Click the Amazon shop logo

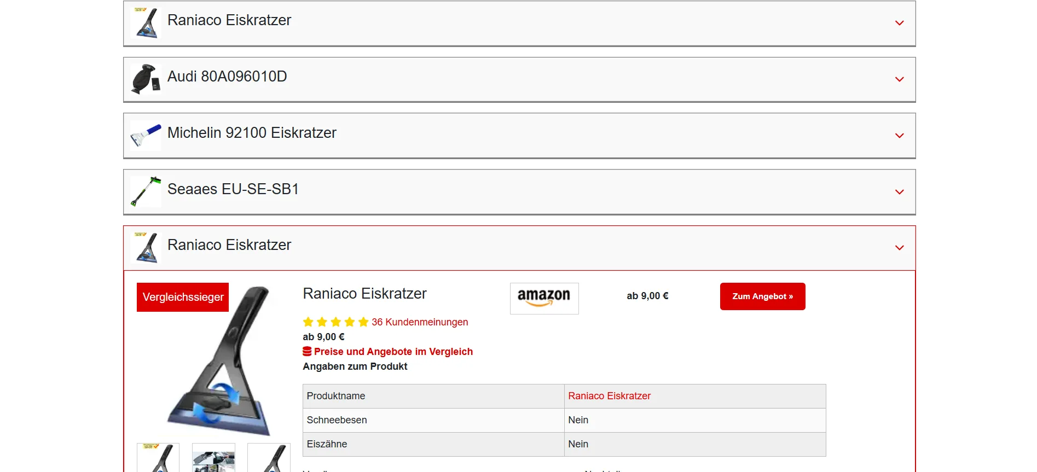pyautogui.click(x=544, y=298)
